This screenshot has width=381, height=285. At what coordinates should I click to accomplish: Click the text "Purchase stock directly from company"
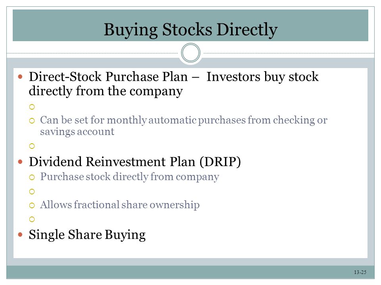coord(129,177)
